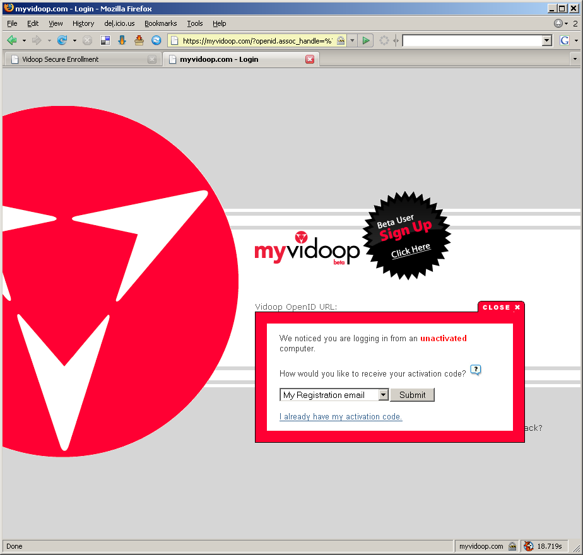This screenshot has height=555, width=583.
Task: Select the myvidoop.com - Login tab
Action: point(241,59)
